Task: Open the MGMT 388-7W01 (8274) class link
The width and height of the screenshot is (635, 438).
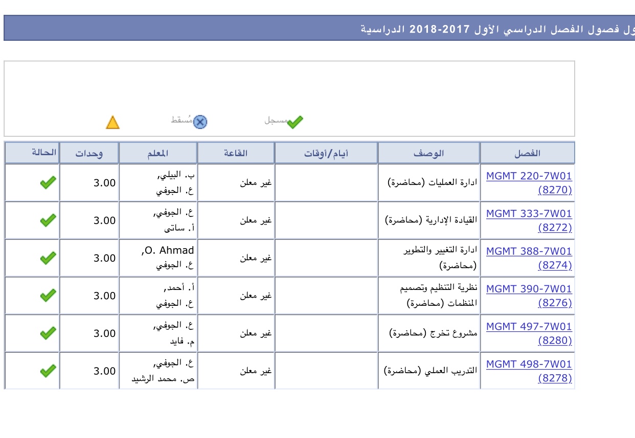Action: coord(529,258)
